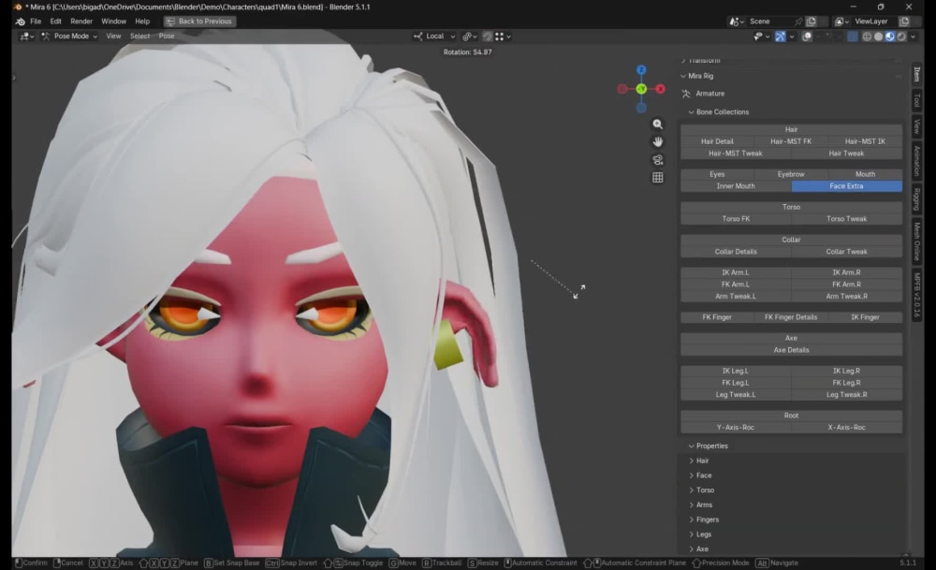Switch to the Rigging sidebar tab
The width and height of the screenshot is (936, 570).
click(917, 200)
